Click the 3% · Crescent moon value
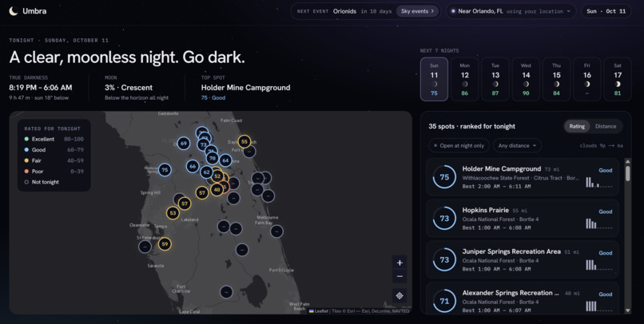The image size is (644, 324). 129,87
